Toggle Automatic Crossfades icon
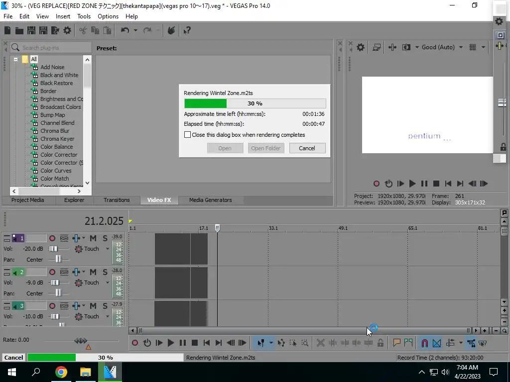The height and width of the screenshot is (382, 510). point(437,343)
